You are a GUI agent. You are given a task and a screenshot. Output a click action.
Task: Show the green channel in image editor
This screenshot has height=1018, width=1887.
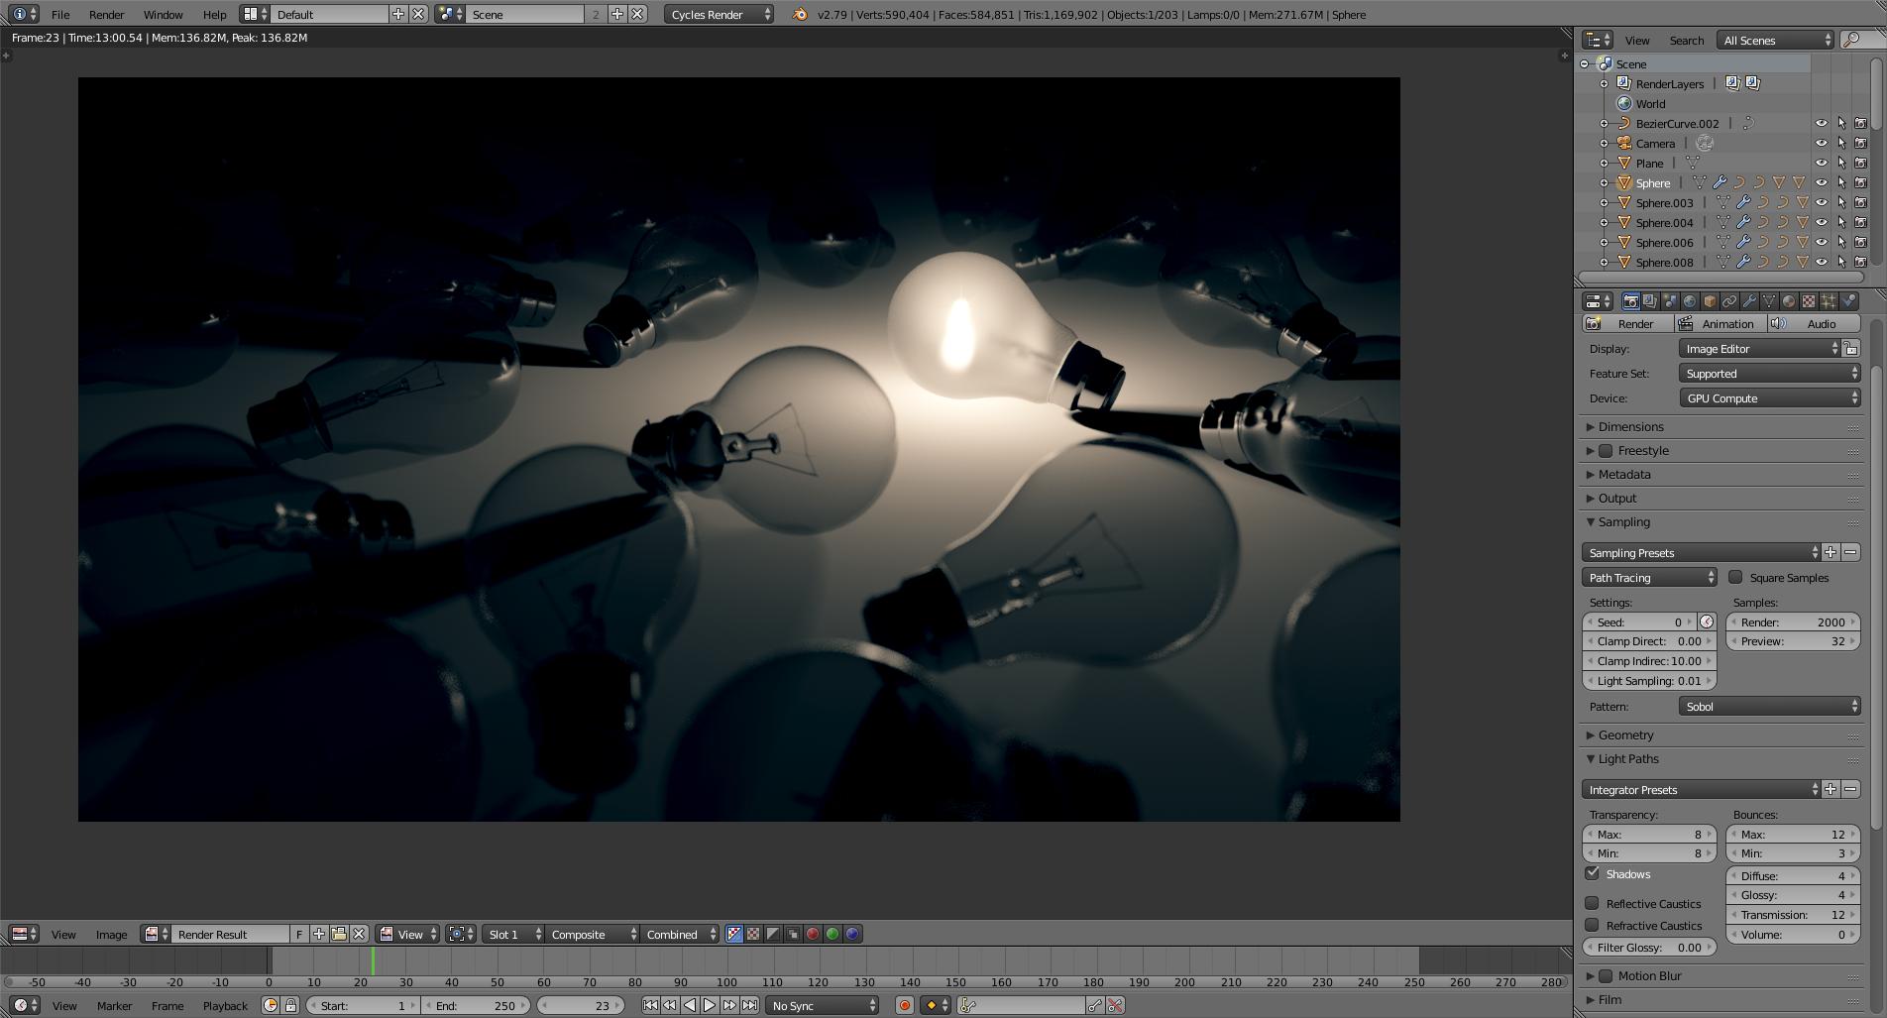pos(832,934)
